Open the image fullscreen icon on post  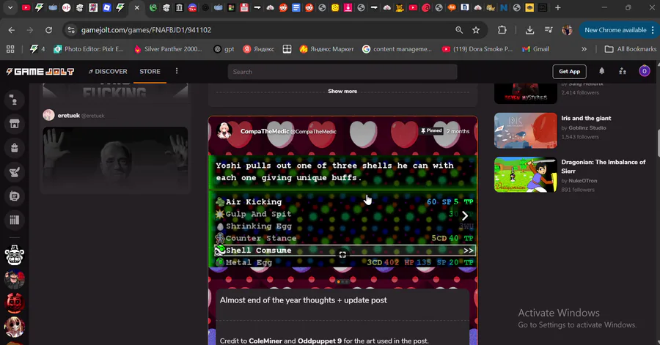(x=342, y=255)
